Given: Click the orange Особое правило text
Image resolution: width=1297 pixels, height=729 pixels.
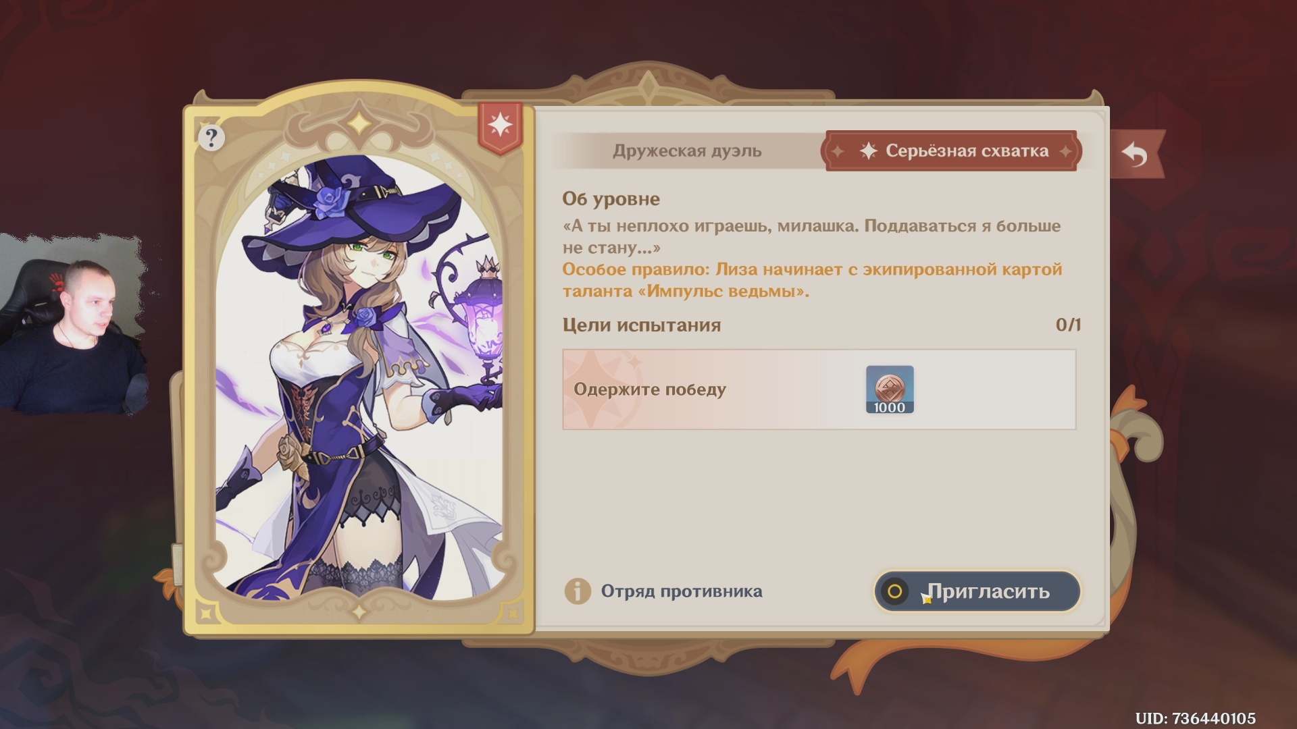Looking at the screenshot, I should tap(812, 280).
